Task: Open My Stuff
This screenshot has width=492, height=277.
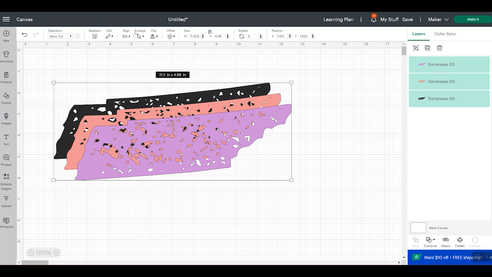Action: [x=389, y=19]
